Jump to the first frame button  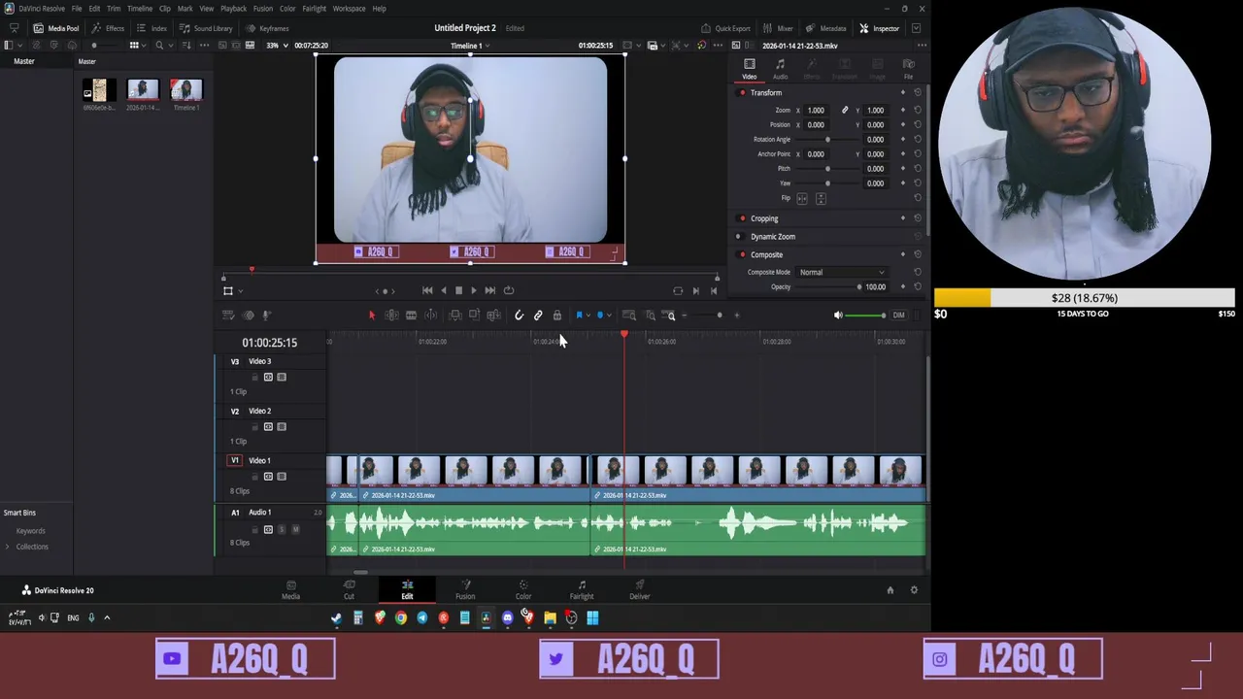[x=427, y=290]
